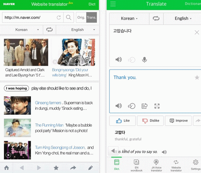Open the Ginseng farmers article link
Image resolution: width=201 pixels, height=173 pixels.
(x=48, y=103)
